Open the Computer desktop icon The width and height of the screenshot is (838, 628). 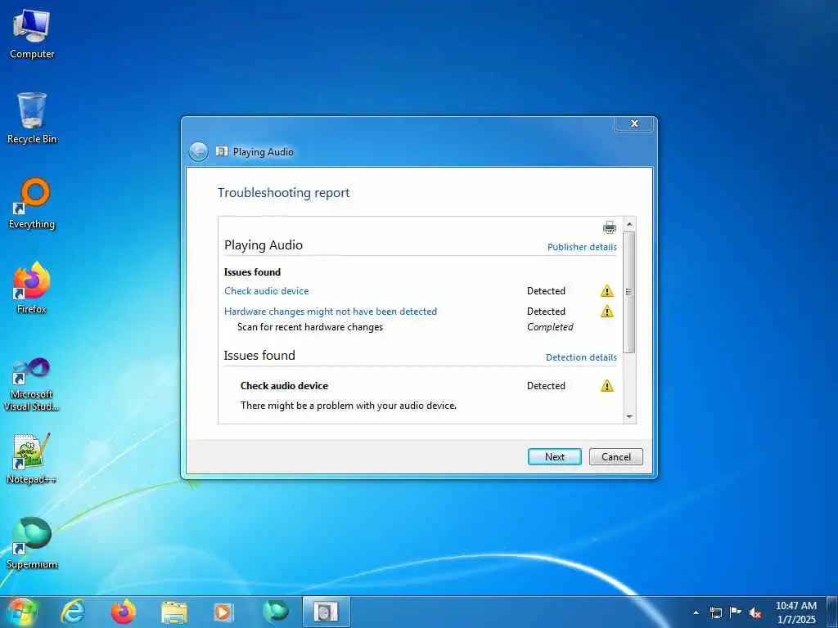[32, 34]
